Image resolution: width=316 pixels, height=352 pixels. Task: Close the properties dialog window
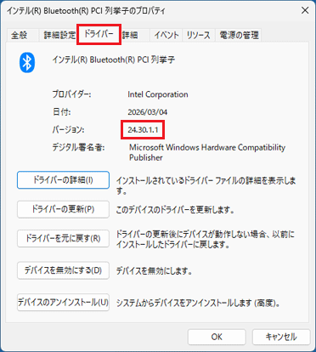coord(305,10)
